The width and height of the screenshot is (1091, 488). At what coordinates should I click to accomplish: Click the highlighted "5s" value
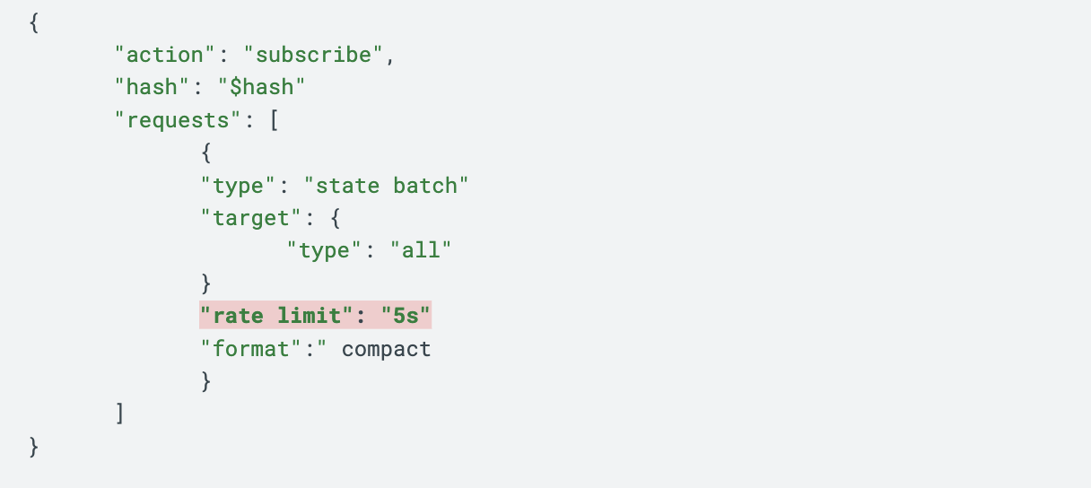click(x=406, y=316)
